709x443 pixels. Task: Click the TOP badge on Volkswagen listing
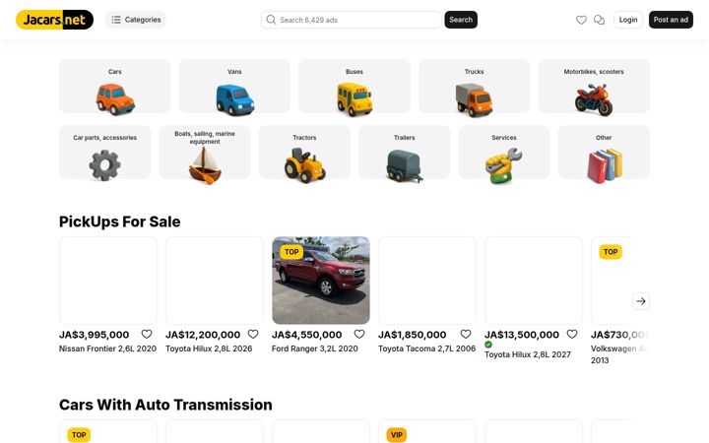tap(611, 252)
